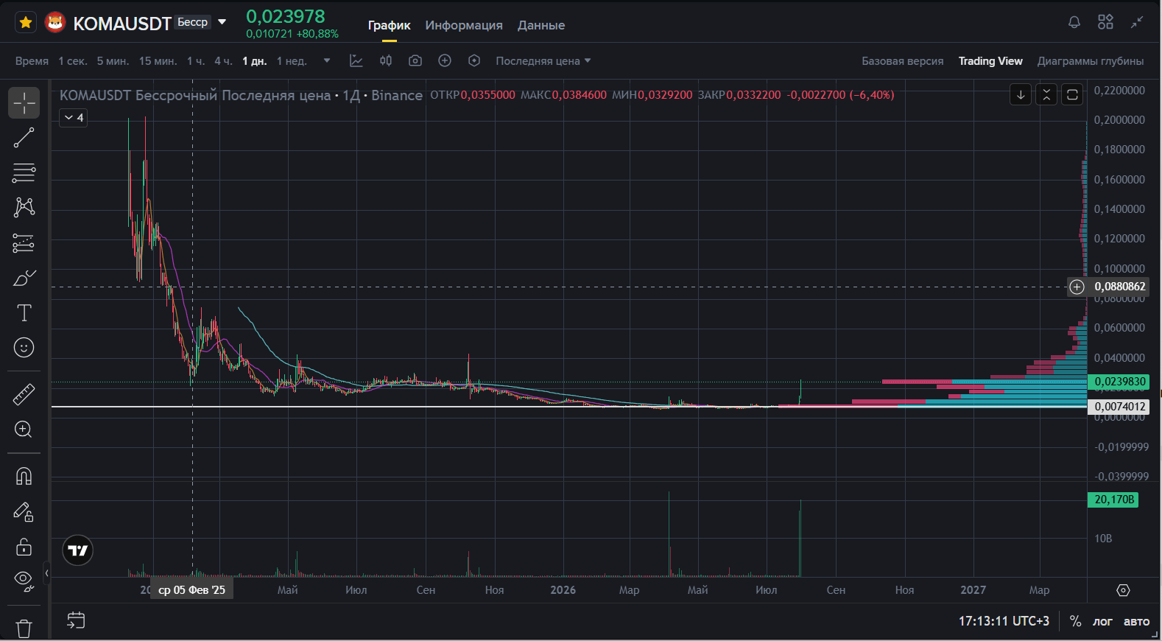Toggle percent scale mode
The image size is (1162, 641).
tap(1075, 621)
